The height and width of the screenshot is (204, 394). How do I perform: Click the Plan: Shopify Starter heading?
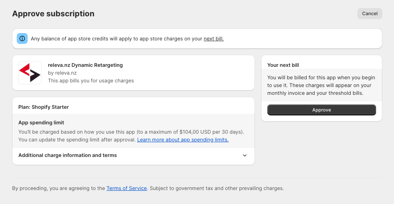tap(44, 107)
